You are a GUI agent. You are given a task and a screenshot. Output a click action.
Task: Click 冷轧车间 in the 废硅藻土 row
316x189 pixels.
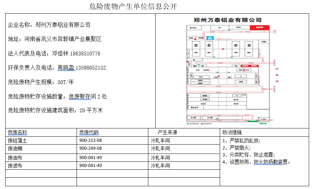coord(160,140)
